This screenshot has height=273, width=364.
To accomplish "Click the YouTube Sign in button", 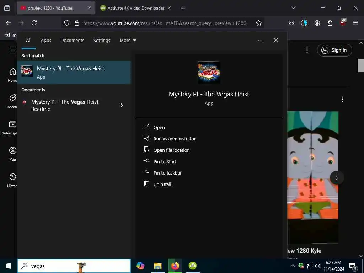I will [334, 50].
